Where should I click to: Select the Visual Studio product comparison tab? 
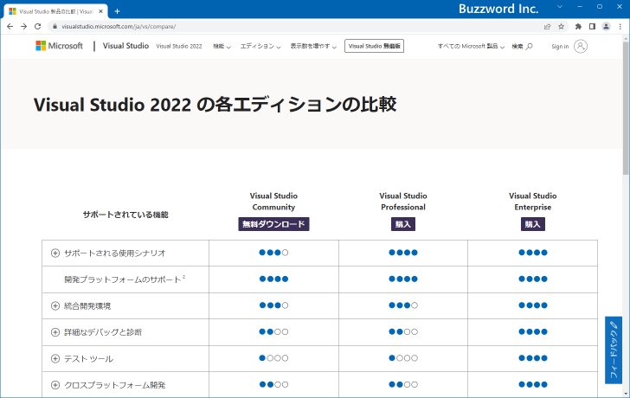(x=56, y=11)
